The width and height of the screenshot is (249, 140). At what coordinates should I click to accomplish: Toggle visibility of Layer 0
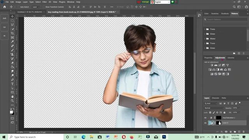click(x=205, y=123)
